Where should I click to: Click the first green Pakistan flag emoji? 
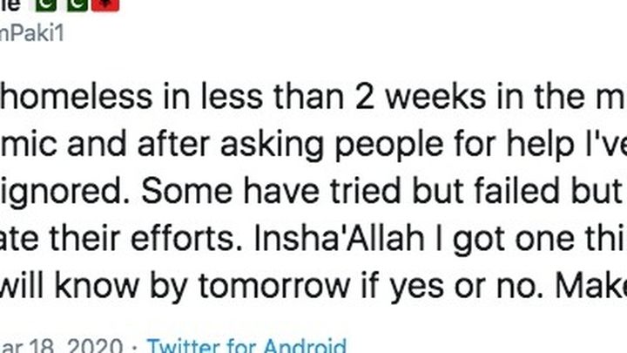[x=45, y=5]
